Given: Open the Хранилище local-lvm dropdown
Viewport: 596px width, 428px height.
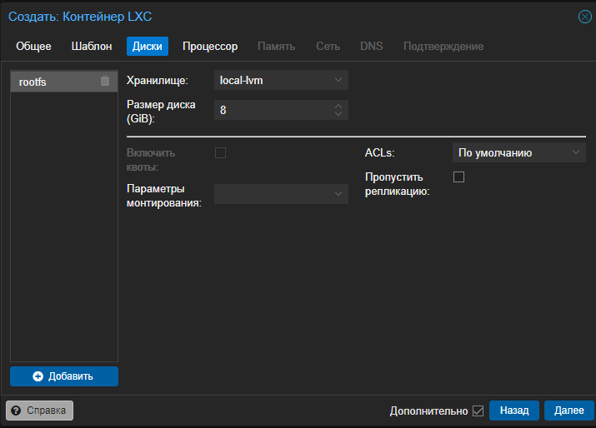Looking at the screenshot, I should 281,80.
